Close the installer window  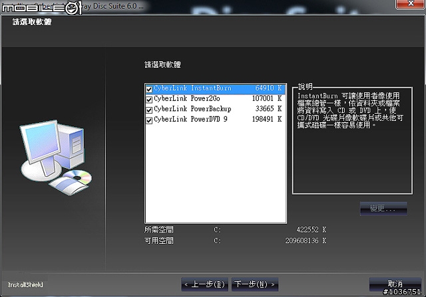(x=411, y=4)
